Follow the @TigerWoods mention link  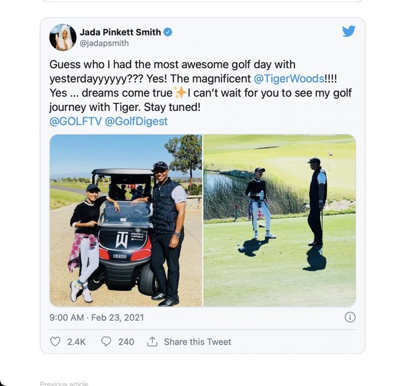coord(289,78)
